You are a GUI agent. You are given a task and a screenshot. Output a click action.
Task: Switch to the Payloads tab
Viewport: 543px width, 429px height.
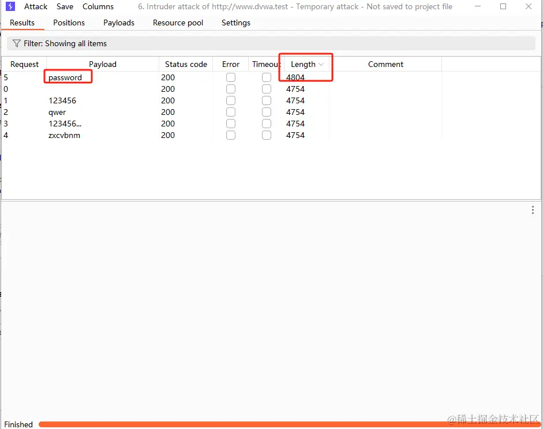(x=119, y=23)
